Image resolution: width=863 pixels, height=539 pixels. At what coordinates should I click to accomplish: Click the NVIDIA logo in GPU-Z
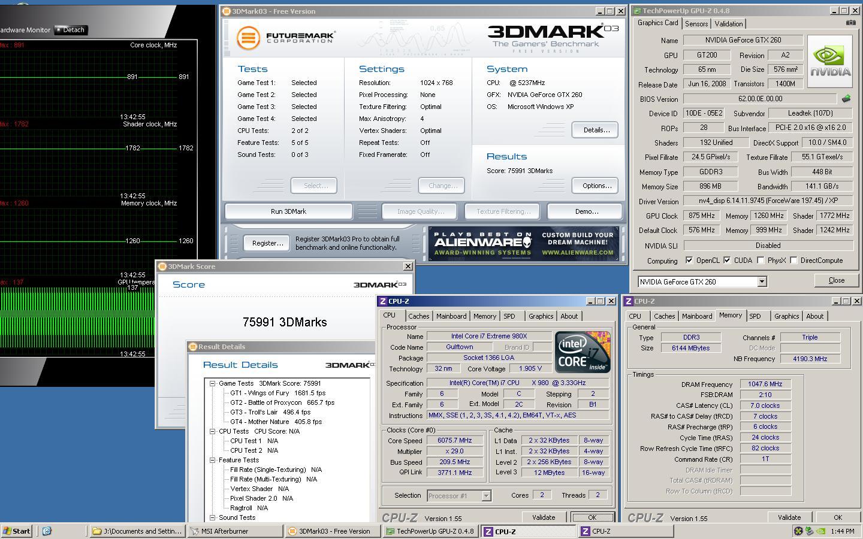click(x=830, y=62)
